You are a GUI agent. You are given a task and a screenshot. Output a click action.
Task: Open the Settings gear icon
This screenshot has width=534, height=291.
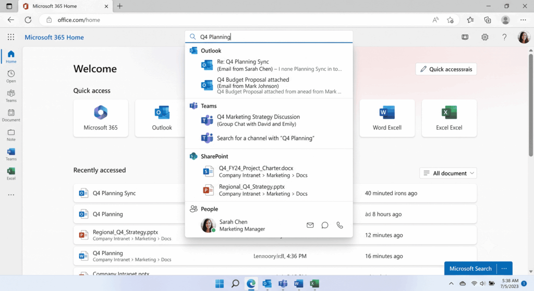coord(484,37)
